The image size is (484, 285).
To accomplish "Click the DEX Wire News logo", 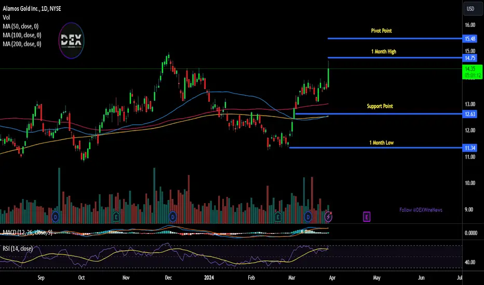I will tap(71, 40).
